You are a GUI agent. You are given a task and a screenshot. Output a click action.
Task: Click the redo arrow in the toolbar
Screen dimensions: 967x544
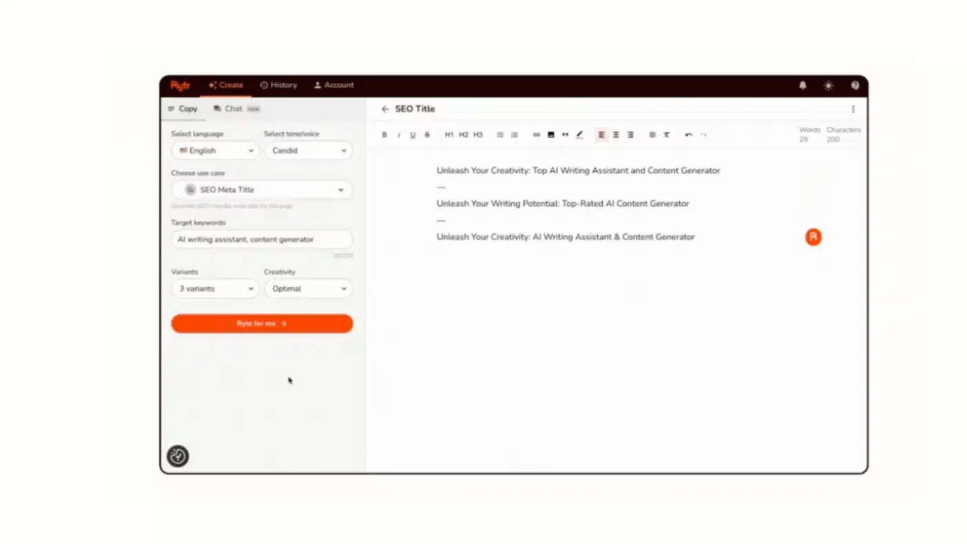click(703, 135)
